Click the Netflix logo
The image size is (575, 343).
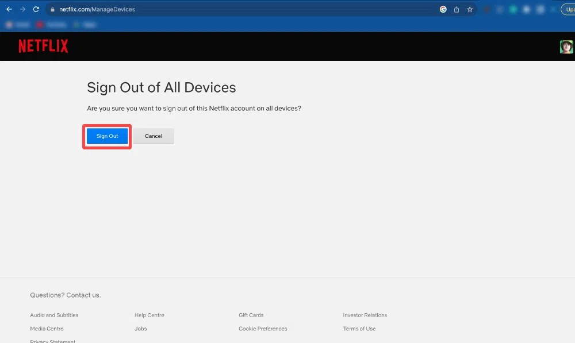point(43,46)
